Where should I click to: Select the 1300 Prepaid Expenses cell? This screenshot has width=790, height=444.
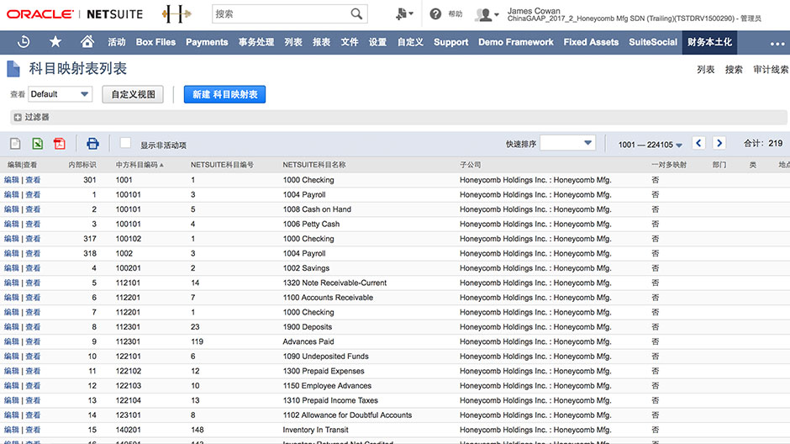coord(324,371)
